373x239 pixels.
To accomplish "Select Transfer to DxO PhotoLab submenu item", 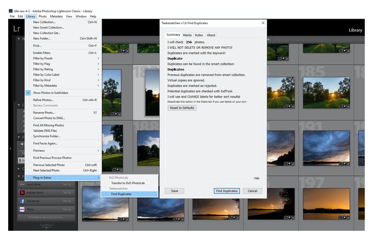I will [129, 183].
